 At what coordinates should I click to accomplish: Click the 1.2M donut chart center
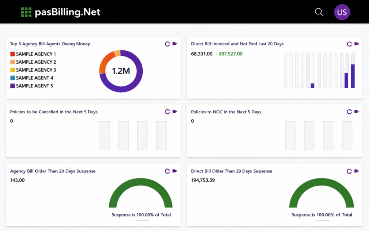[121, 71]
